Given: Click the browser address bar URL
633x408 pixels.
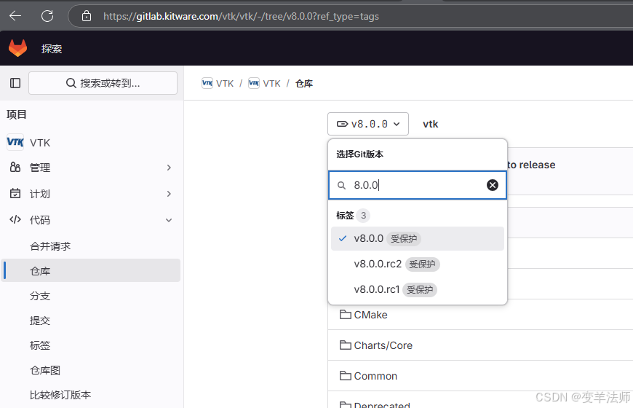Looking at the screenshot, I should [241, 16].
